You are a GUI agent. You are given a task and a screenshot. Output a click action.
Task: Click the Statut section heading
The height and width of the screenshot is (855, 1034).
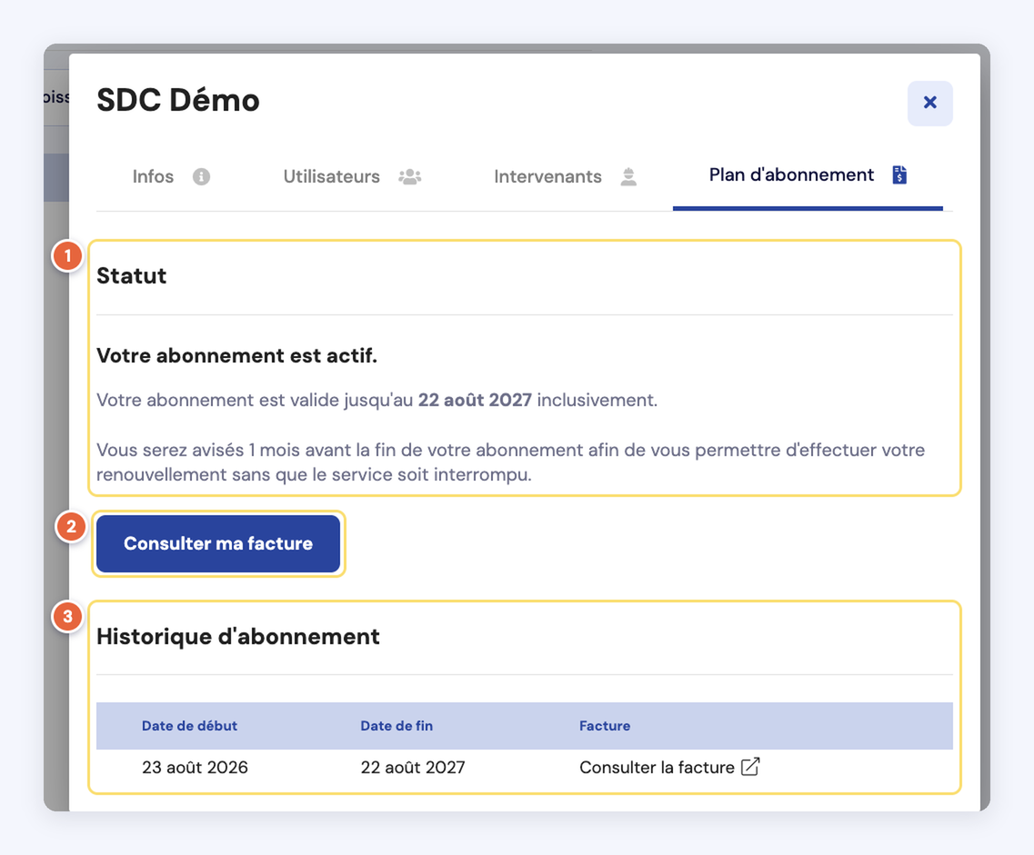coord(131,275)
